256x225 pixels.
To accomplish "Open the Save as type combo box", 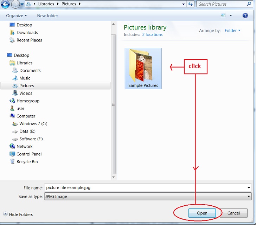I will (x=148, y=197).
